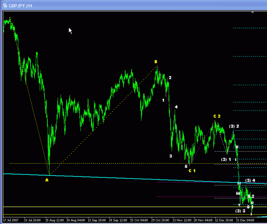Select the white (3) 1 wave label
267x224 pixels.
click(226, 159)
